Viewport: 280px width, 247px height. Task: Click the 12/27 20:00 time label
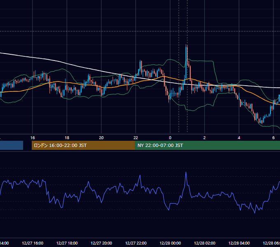pyautogui.click(x=101, y=243)
